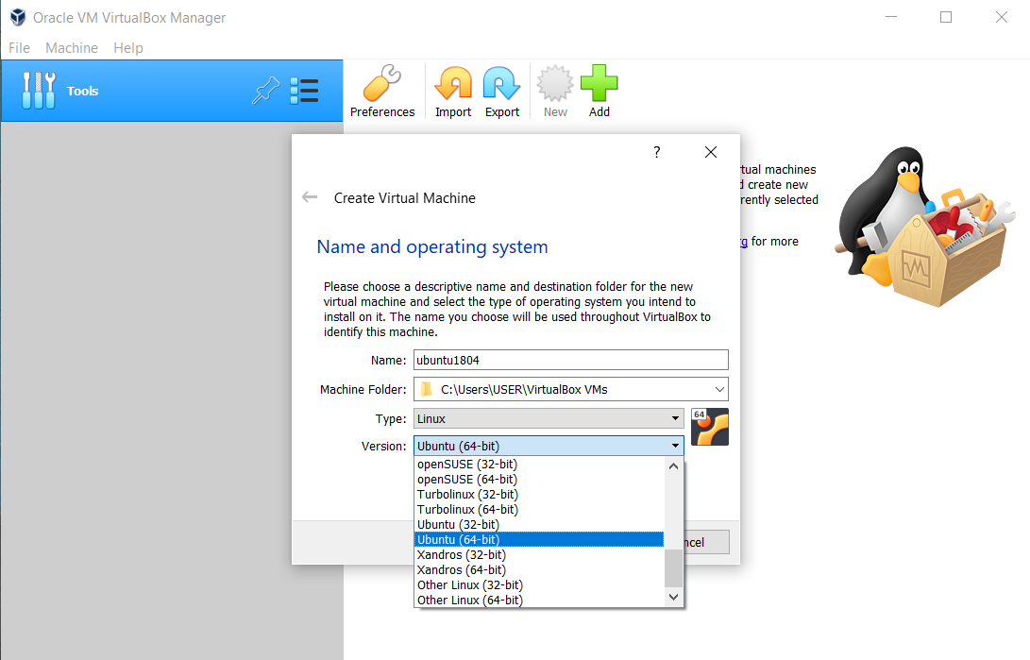
Task: Select openSUSE (64-bit) from version list
Action: tap(466, 479)
